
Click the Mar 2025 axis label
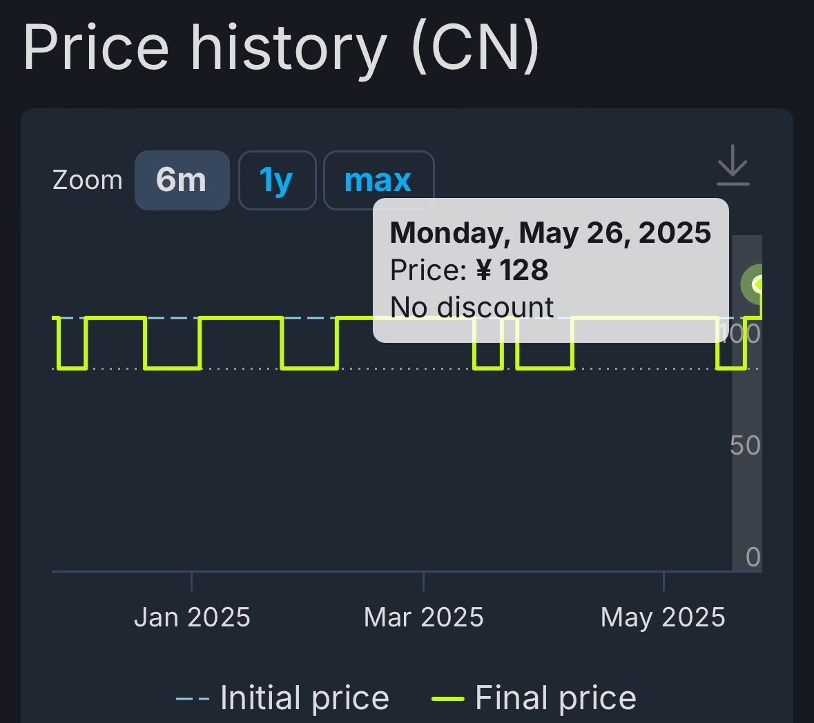click(424, 617)
